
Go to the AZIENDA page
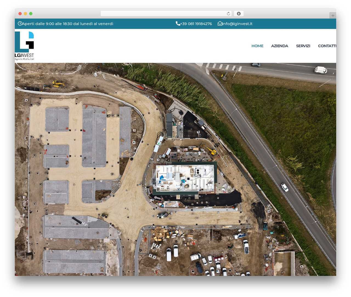280,46
